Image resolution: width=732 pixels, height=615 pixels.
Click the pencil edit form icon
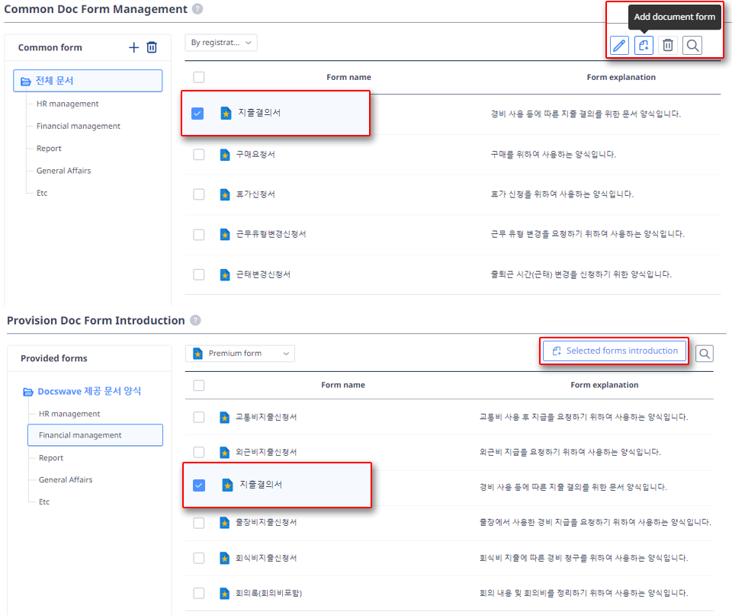click(620, 45)
